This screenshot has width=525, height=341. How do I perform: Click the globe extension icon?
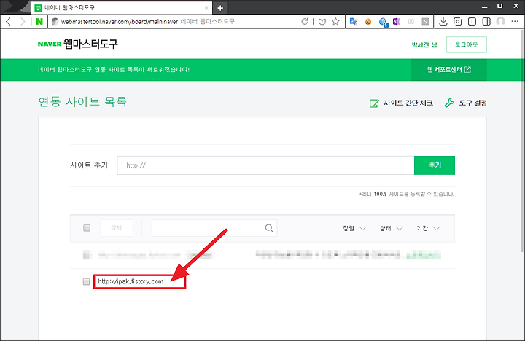pos(383,22)
